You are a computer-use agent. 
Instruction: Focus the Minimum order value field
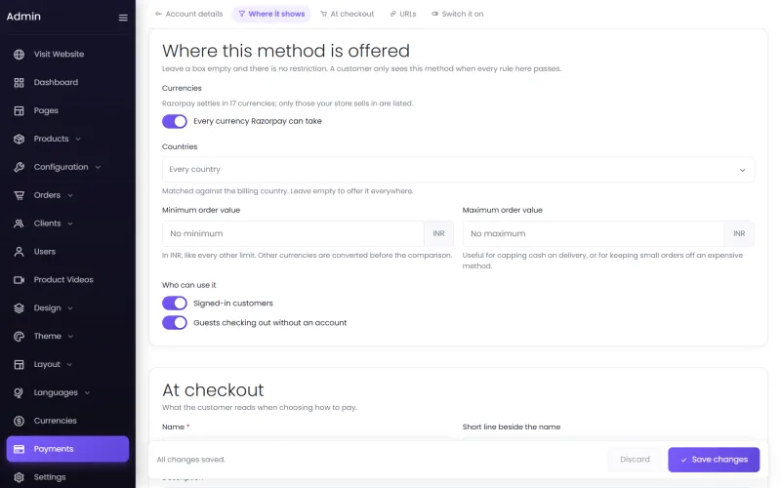293,233
